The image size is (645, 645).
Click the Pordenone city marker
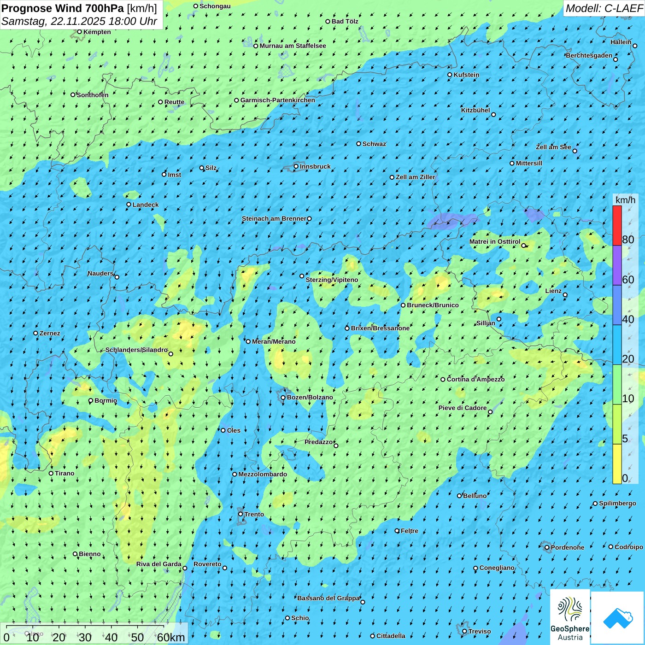click(547, 547)
